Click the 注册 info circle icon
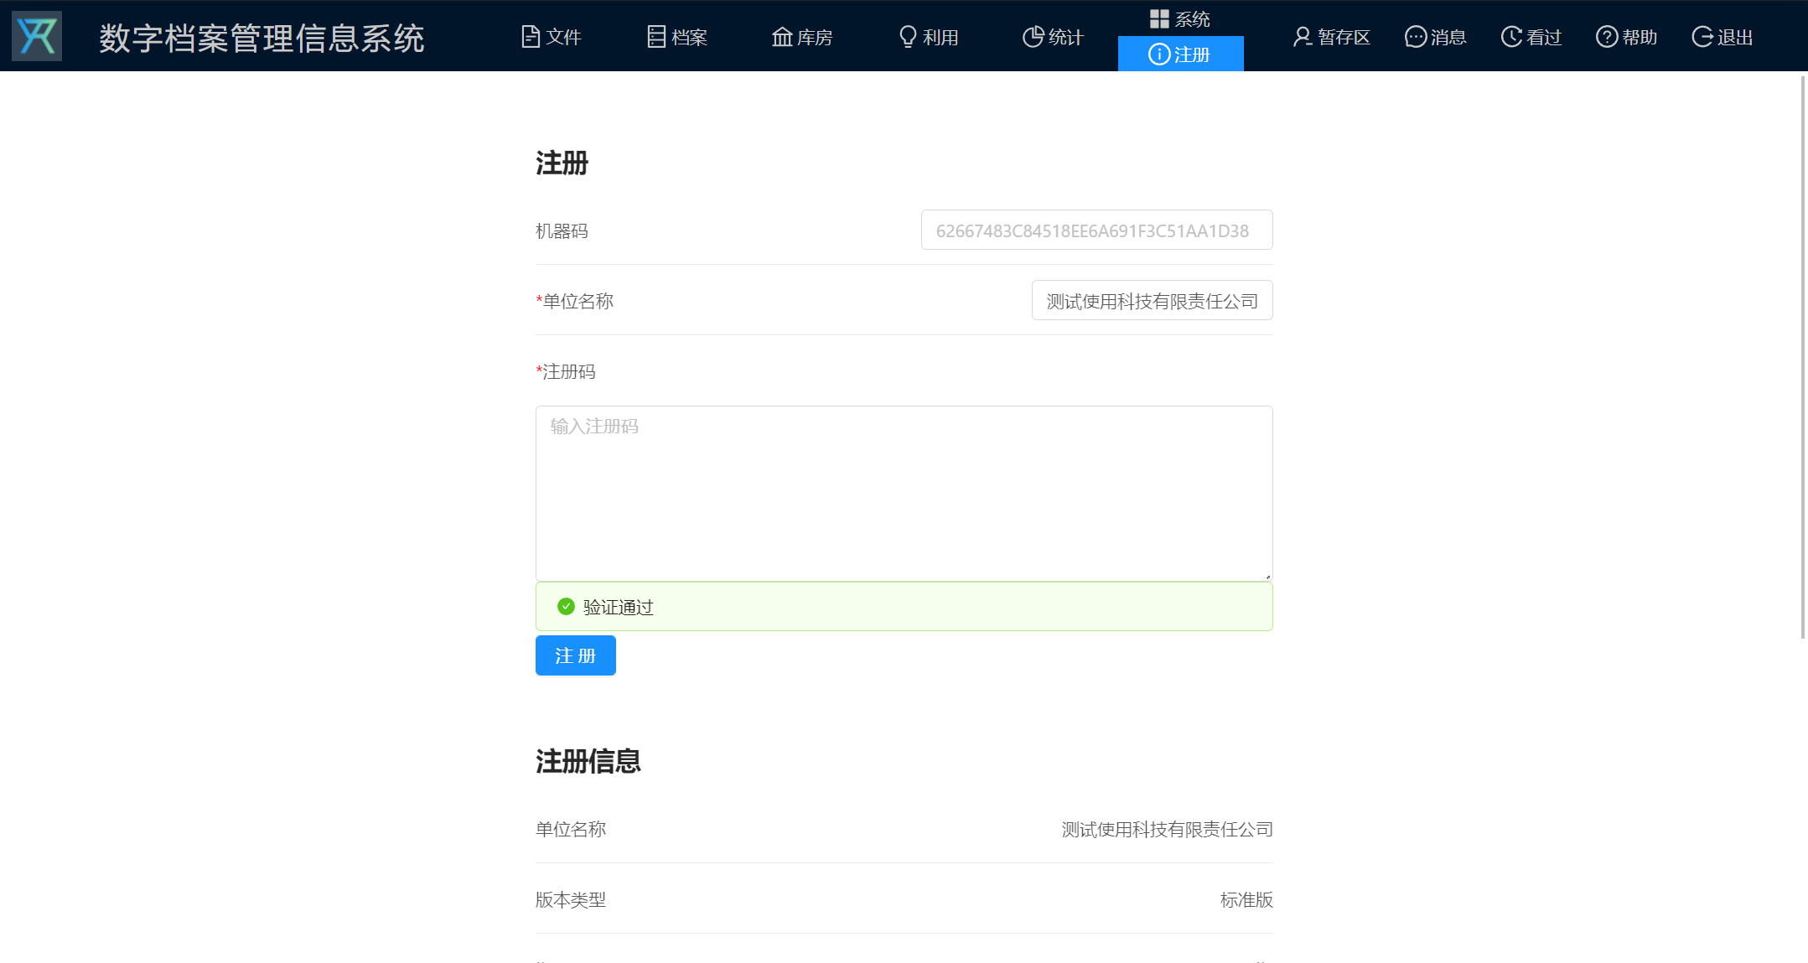Viewport: 1808px width, 963px height. (x=1159, y=54)
